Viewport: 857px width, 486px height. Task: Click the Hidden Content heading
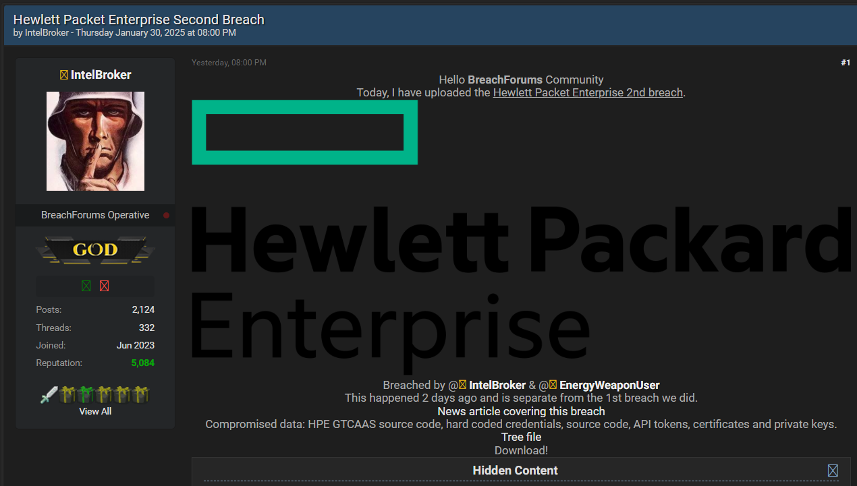516,470
